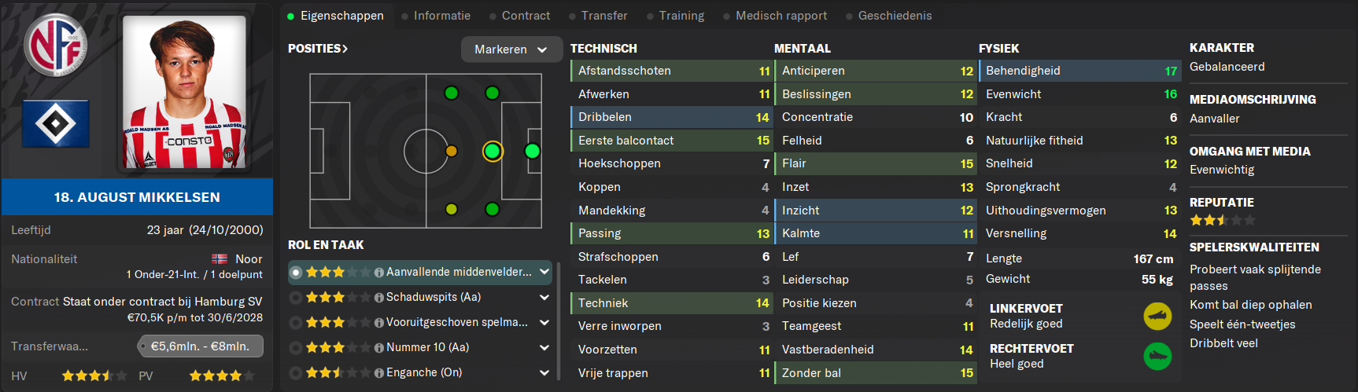Click the Norwegian flag next to Noor
The width and height of the screenshot is (1358, 392).
(x=220, y=259)
